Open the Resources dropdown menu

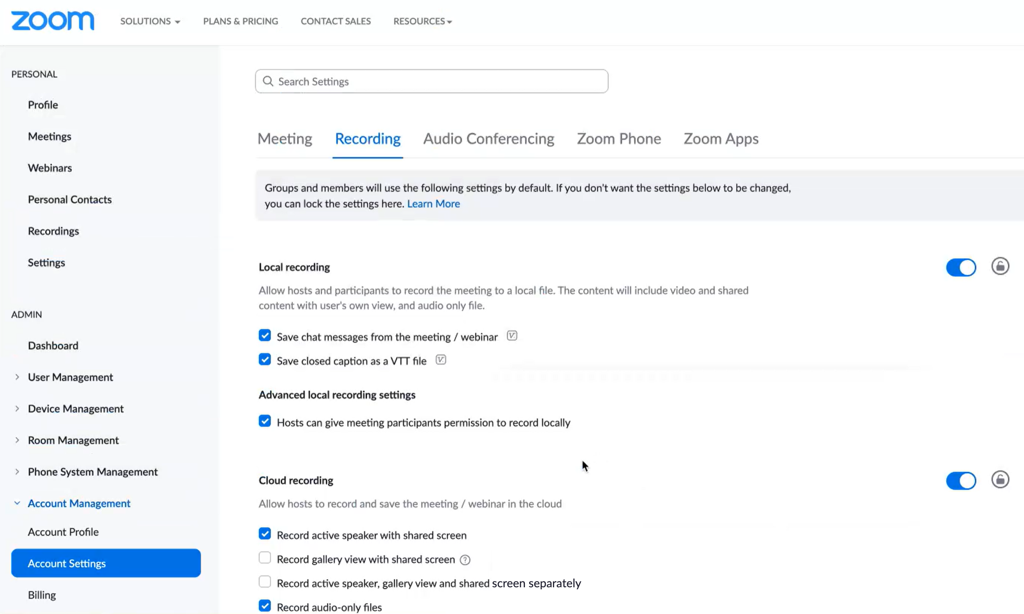(x=423, y=21)
